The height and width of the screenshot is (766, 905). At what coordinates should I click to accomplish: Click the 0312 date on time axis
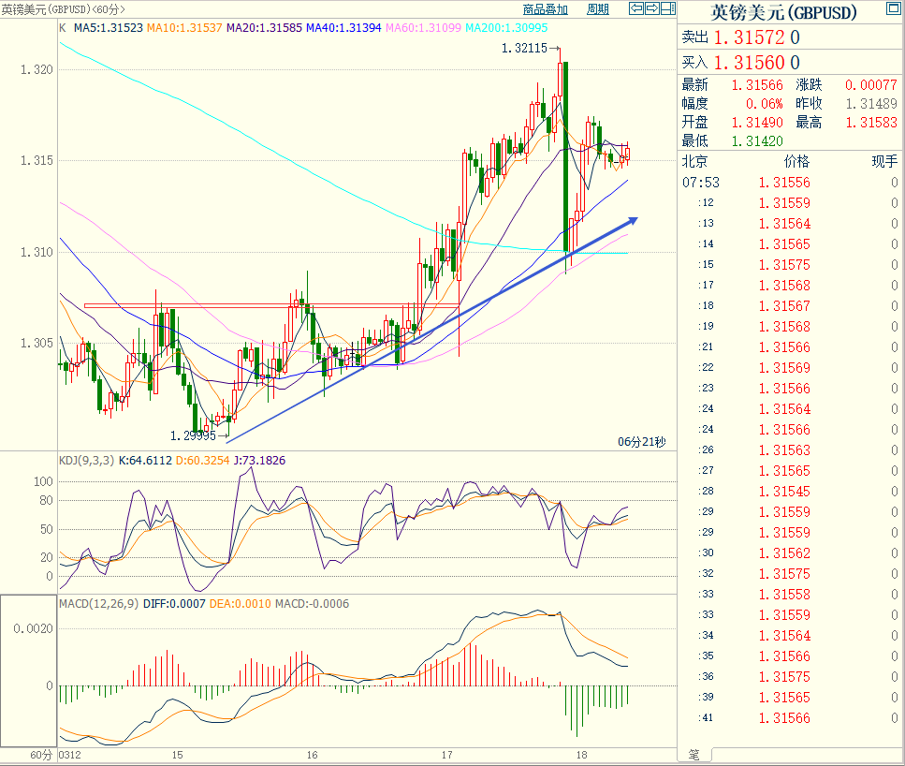pyautogui.click(x=70, y=755)
